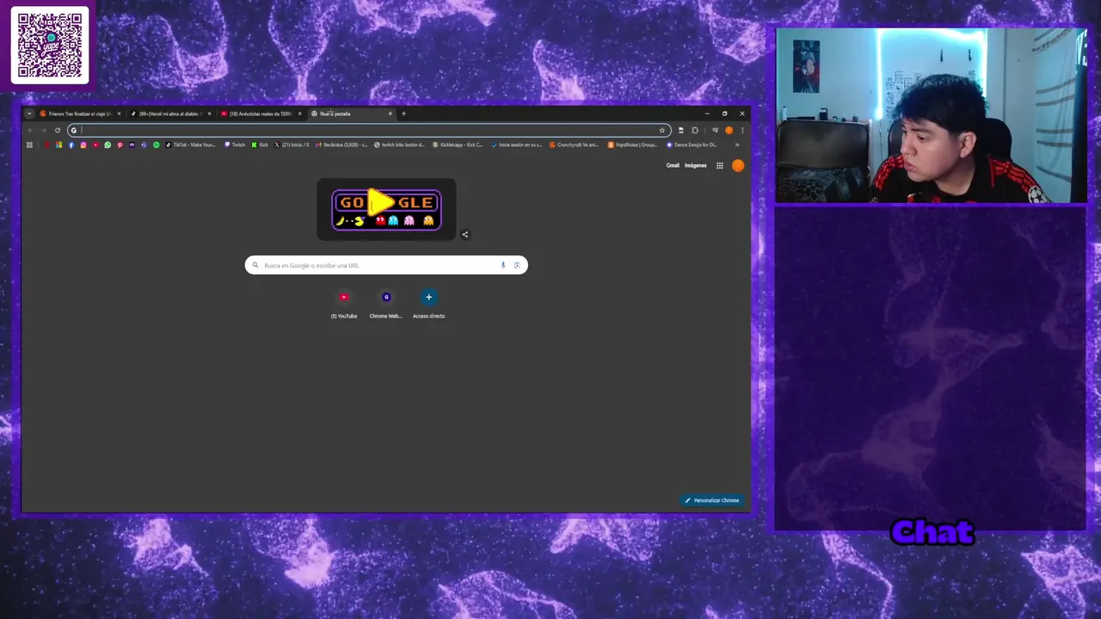The width and height of the screenshot is (1101, 619).
Task: Start voice search with microphone icon
Action: click(x=503, y=265)
